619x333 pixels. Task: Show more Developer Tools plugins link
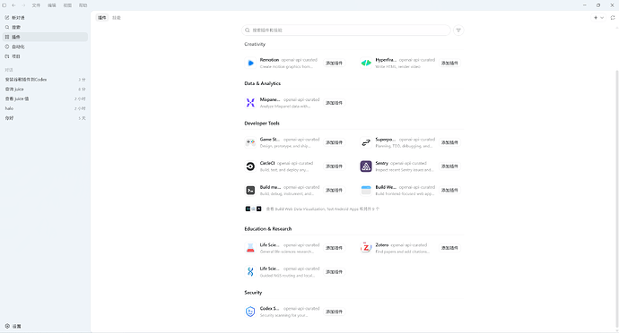[x=323, y=209]
